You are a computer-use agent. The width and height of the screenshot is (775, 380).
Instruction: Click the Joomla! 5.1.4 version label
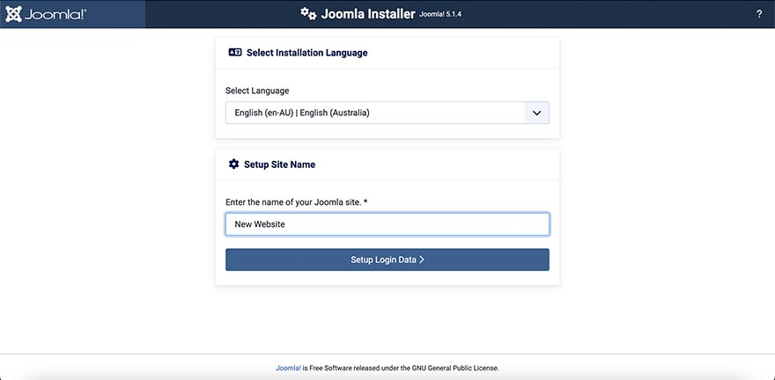440,14
